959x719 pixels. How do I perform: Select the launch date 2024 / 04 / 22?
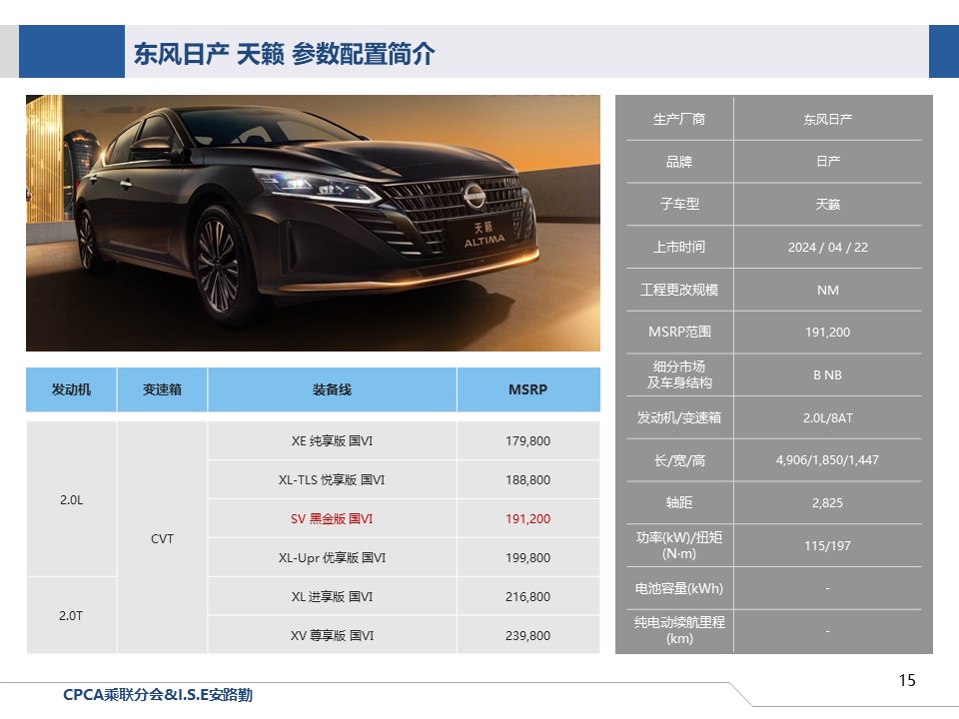[x=827, y=247]
